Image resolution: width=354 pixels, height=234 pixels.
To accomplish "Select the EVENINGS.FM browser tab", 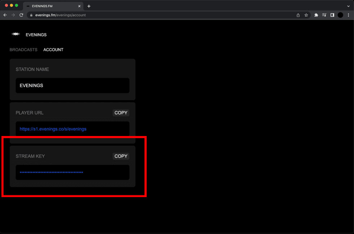I will point(53,6).
